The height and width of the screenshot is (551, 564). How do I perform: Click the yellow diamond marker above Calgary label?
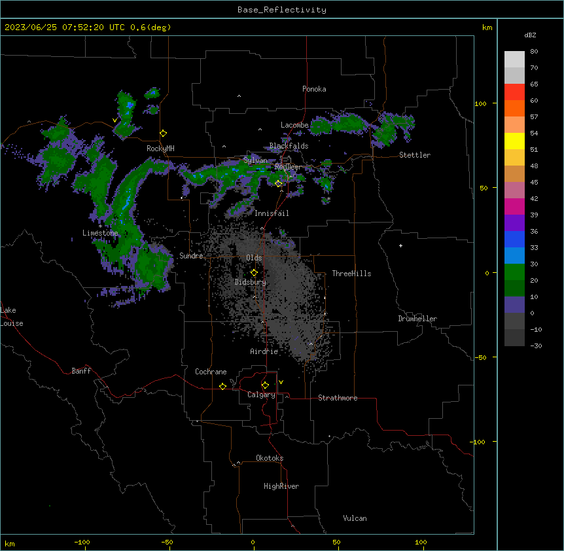[265, 385]
